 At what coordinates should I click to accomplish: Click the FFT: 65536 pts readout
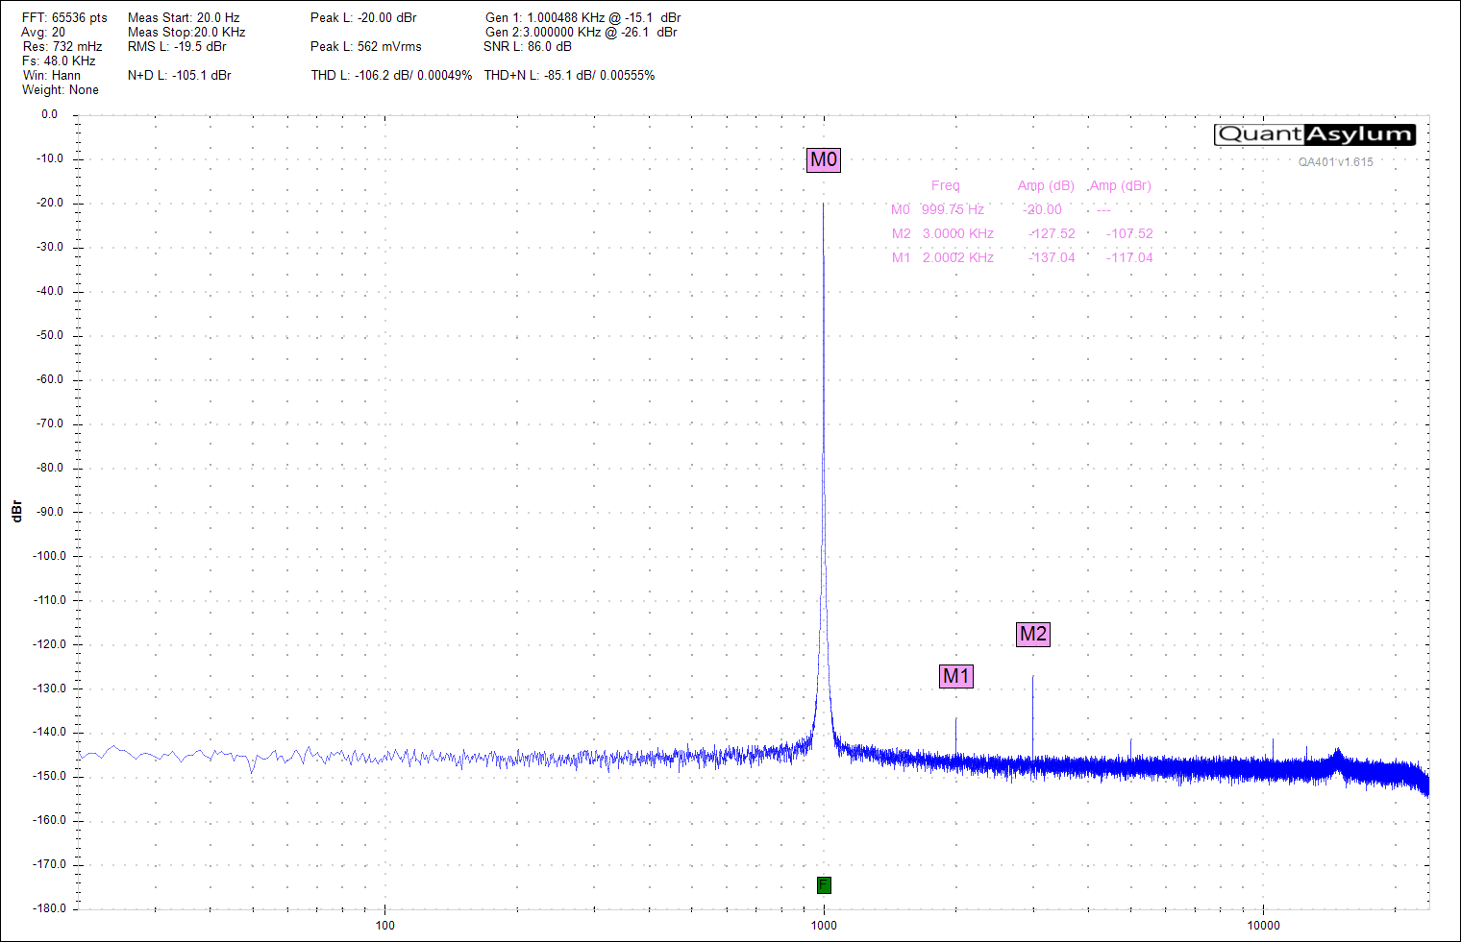64,18
